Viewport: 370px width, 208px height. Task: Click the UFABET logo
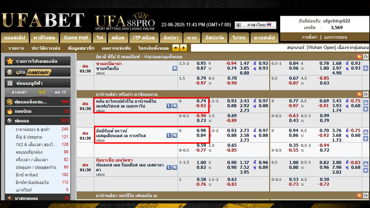coord(43,20)
